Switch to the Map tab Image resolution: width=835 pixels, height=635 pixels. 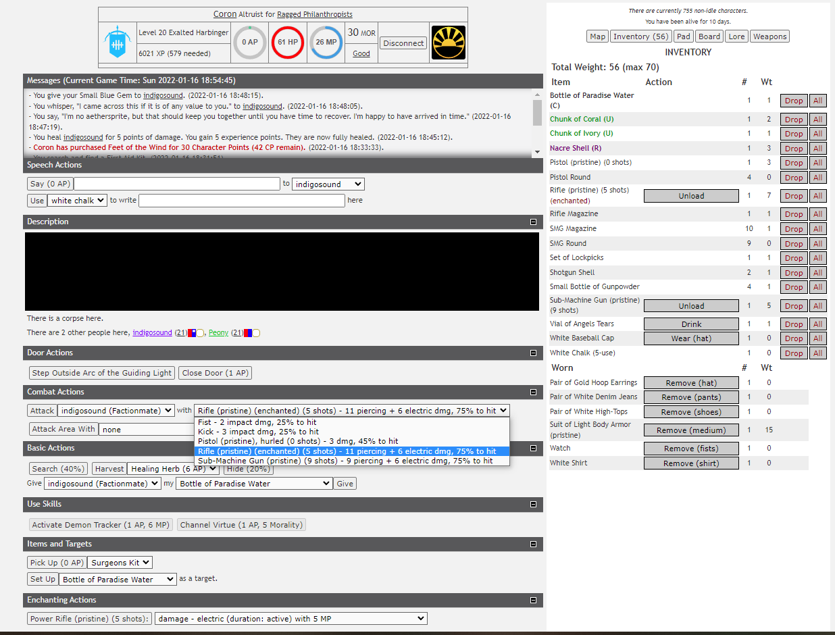598,36
